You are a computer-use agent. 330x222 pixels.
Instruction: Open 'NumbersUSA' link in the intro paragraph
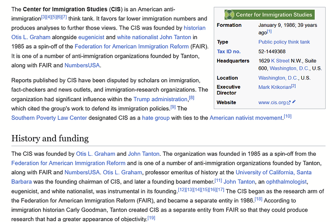[82, 65]
